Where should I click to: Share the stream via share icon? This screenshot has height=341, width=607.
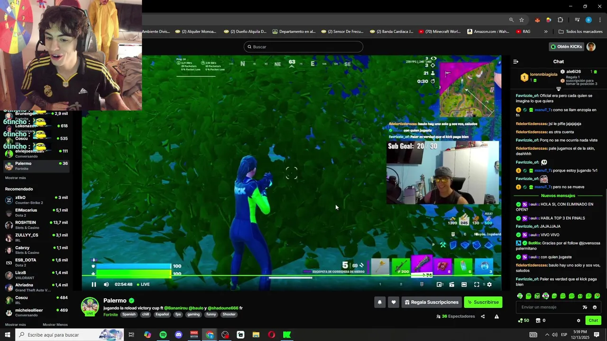pos(483,316)
